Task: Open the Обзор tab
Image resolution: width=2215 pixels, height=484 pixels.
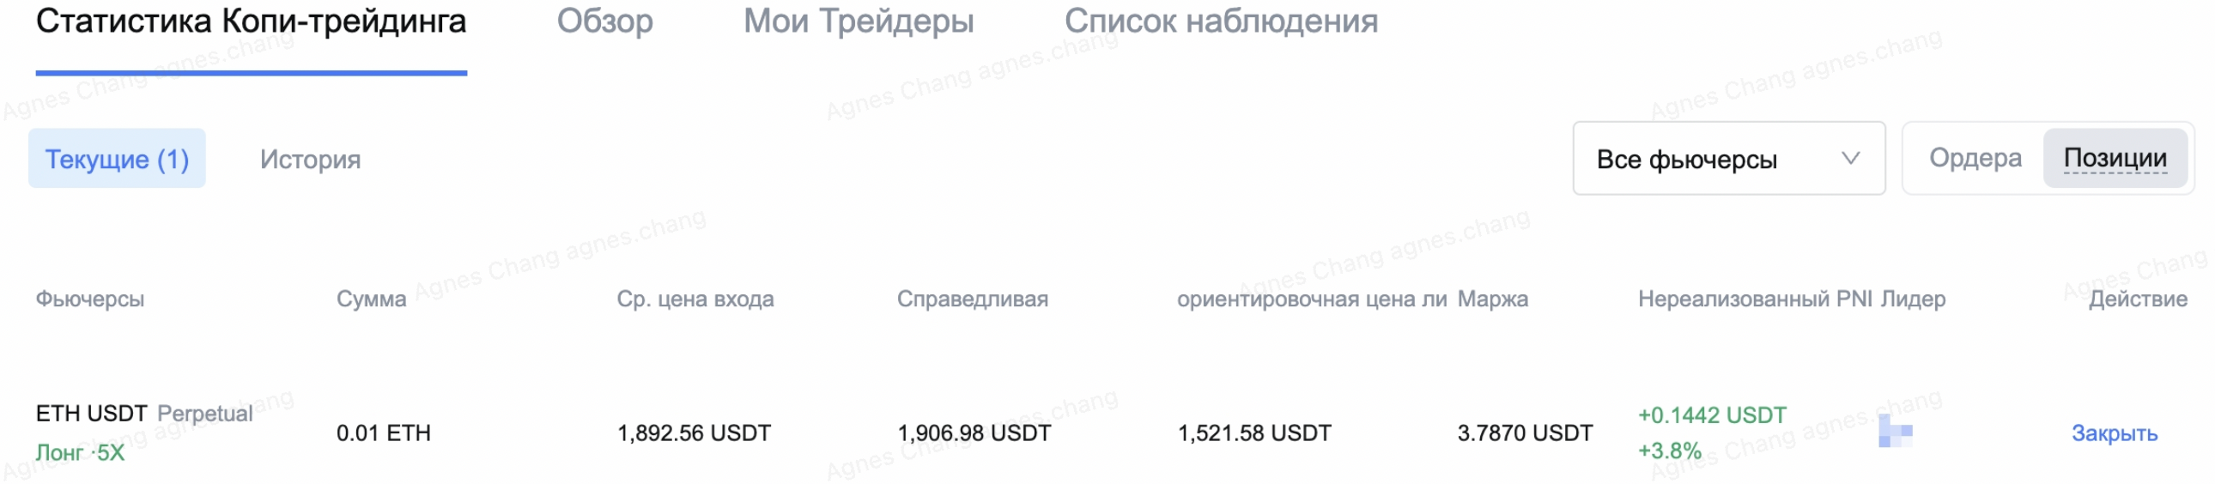Action: (604, 22)
